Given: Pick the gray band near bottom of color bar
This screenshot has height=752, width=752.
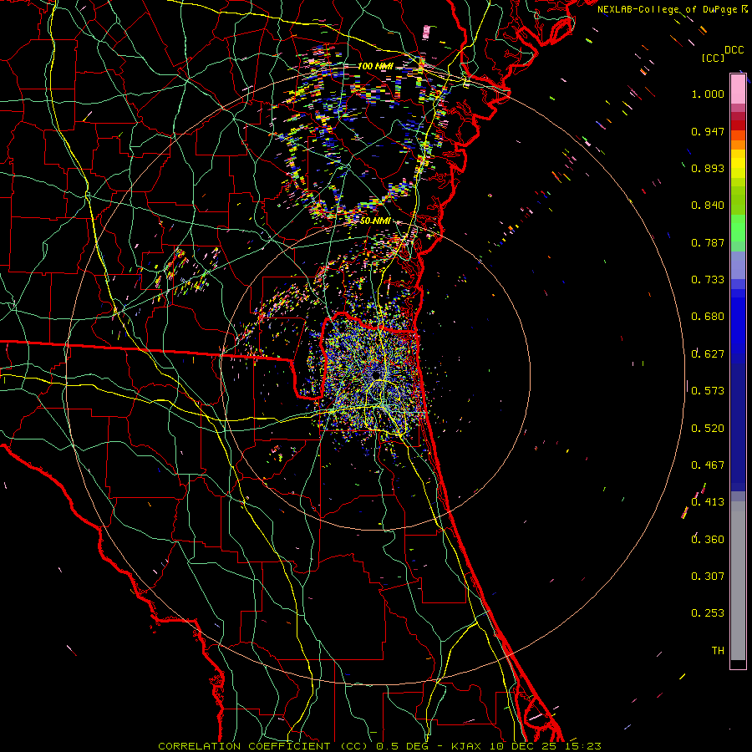Looking at the screenshot, I should (738, 581).
